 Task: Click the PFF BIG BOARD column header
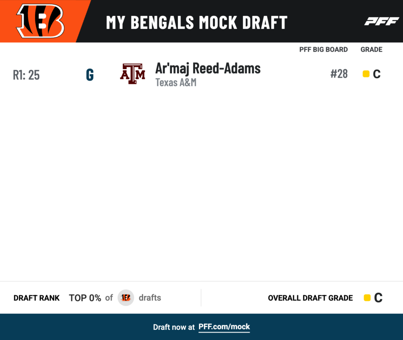click(324, 49)
